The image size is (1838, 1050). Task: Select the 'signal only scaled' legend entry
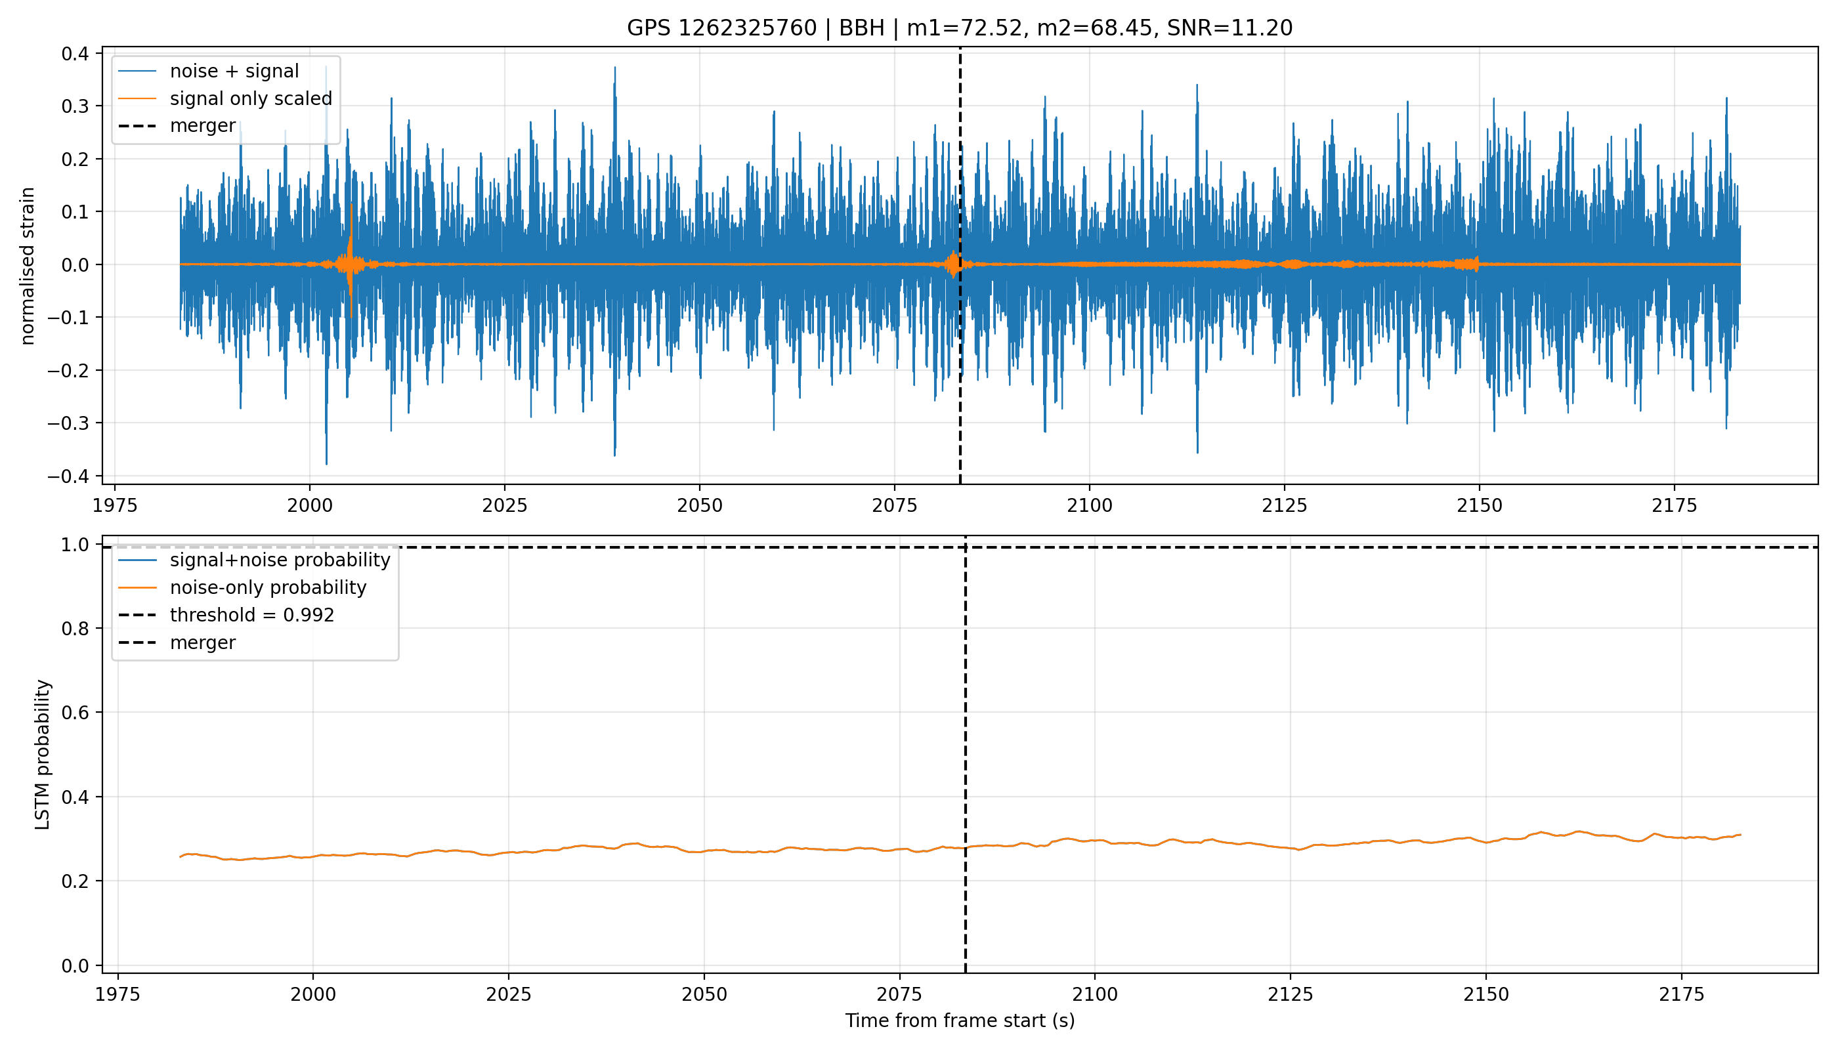click(x=251, y=98)
